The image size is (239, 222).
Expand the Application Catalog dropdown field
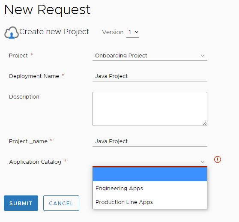pos(150,162)
